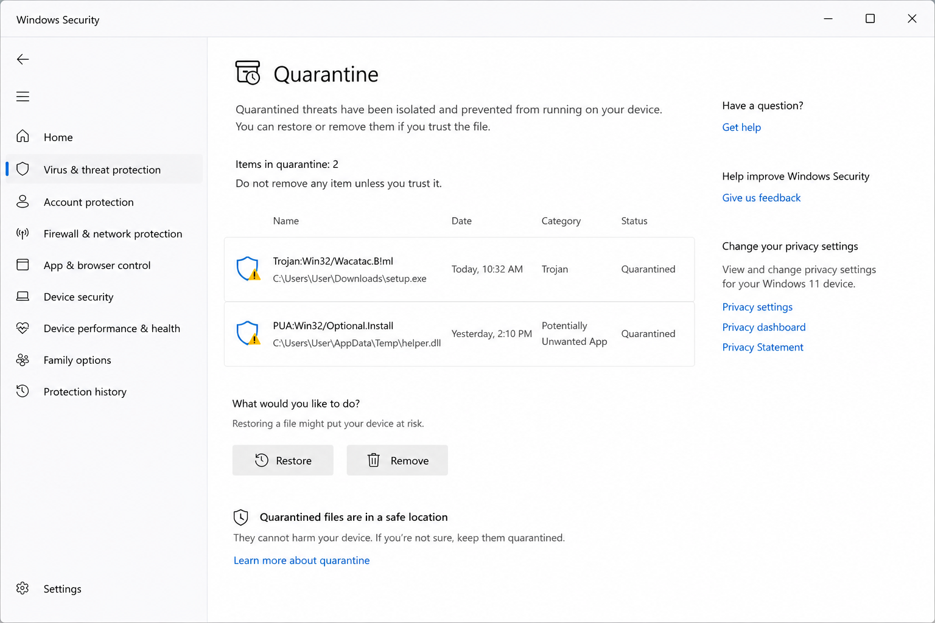Open the Get help link
The width and height of the screenshot is (935, 623).
tap(741, 127)
